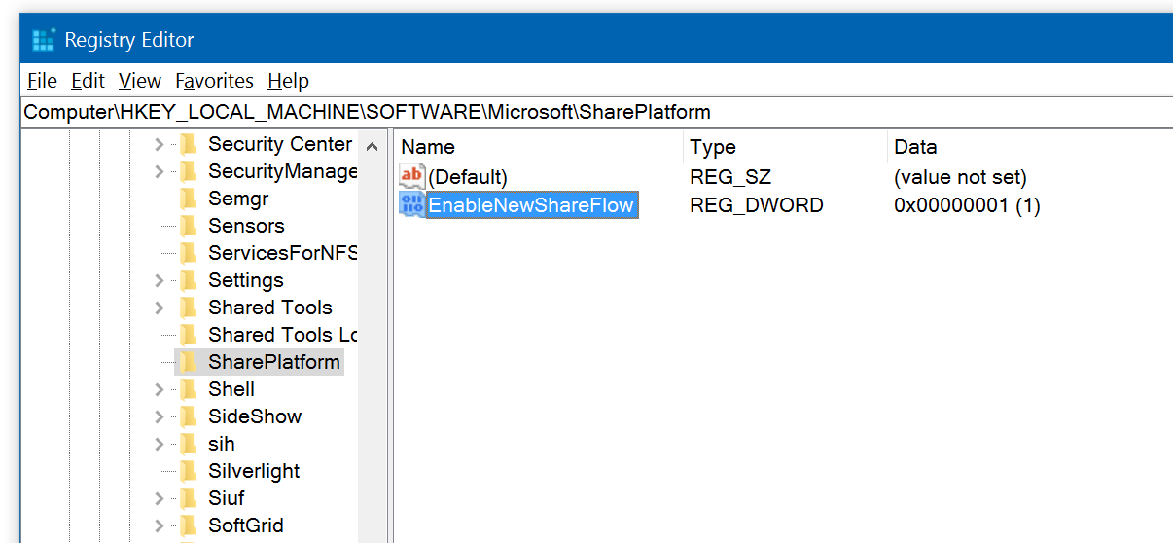Click the REG_DWORD type cell
The image size is (1173, 543).
pyautogui.click(x=757, y=205)
